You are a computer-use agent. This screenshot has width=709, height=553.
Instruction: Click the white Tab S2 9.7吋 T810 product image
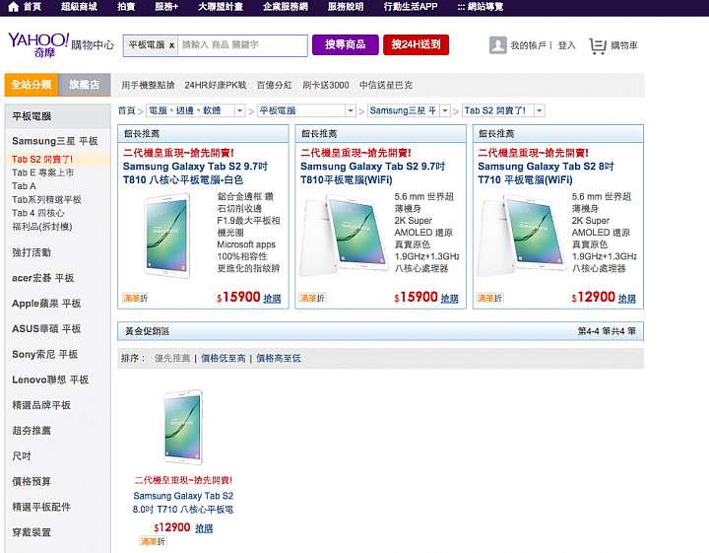[167, 236]
